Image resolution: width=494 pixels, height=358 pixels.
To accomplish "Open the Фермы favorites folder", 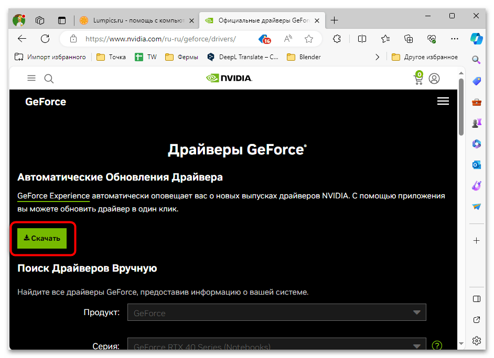I will click(181, 57).
